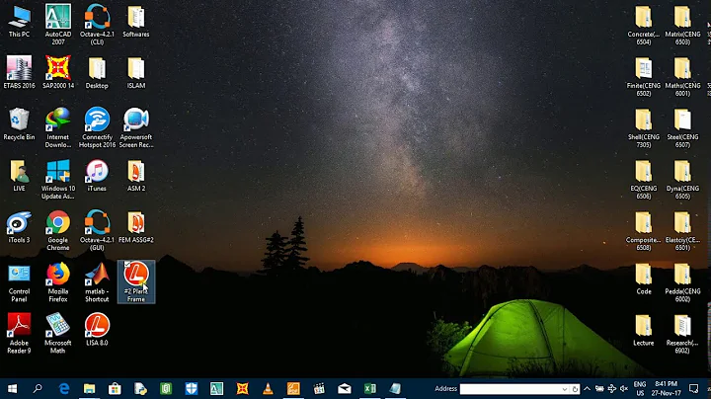Open the Action Center notifications
Viewport: 711px width, 399px height.
(693, 388)
